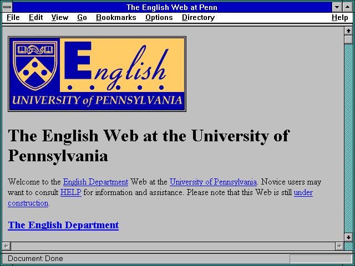Image resolution: width=355 pixels, height=266 pixels.
Task: Open the window control menu box
Action: click(7, 7)
